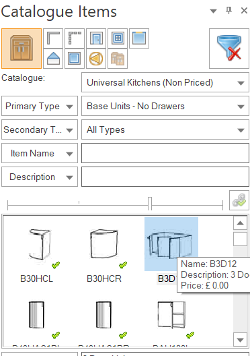Pin the Catalogue Items panel

228,10
